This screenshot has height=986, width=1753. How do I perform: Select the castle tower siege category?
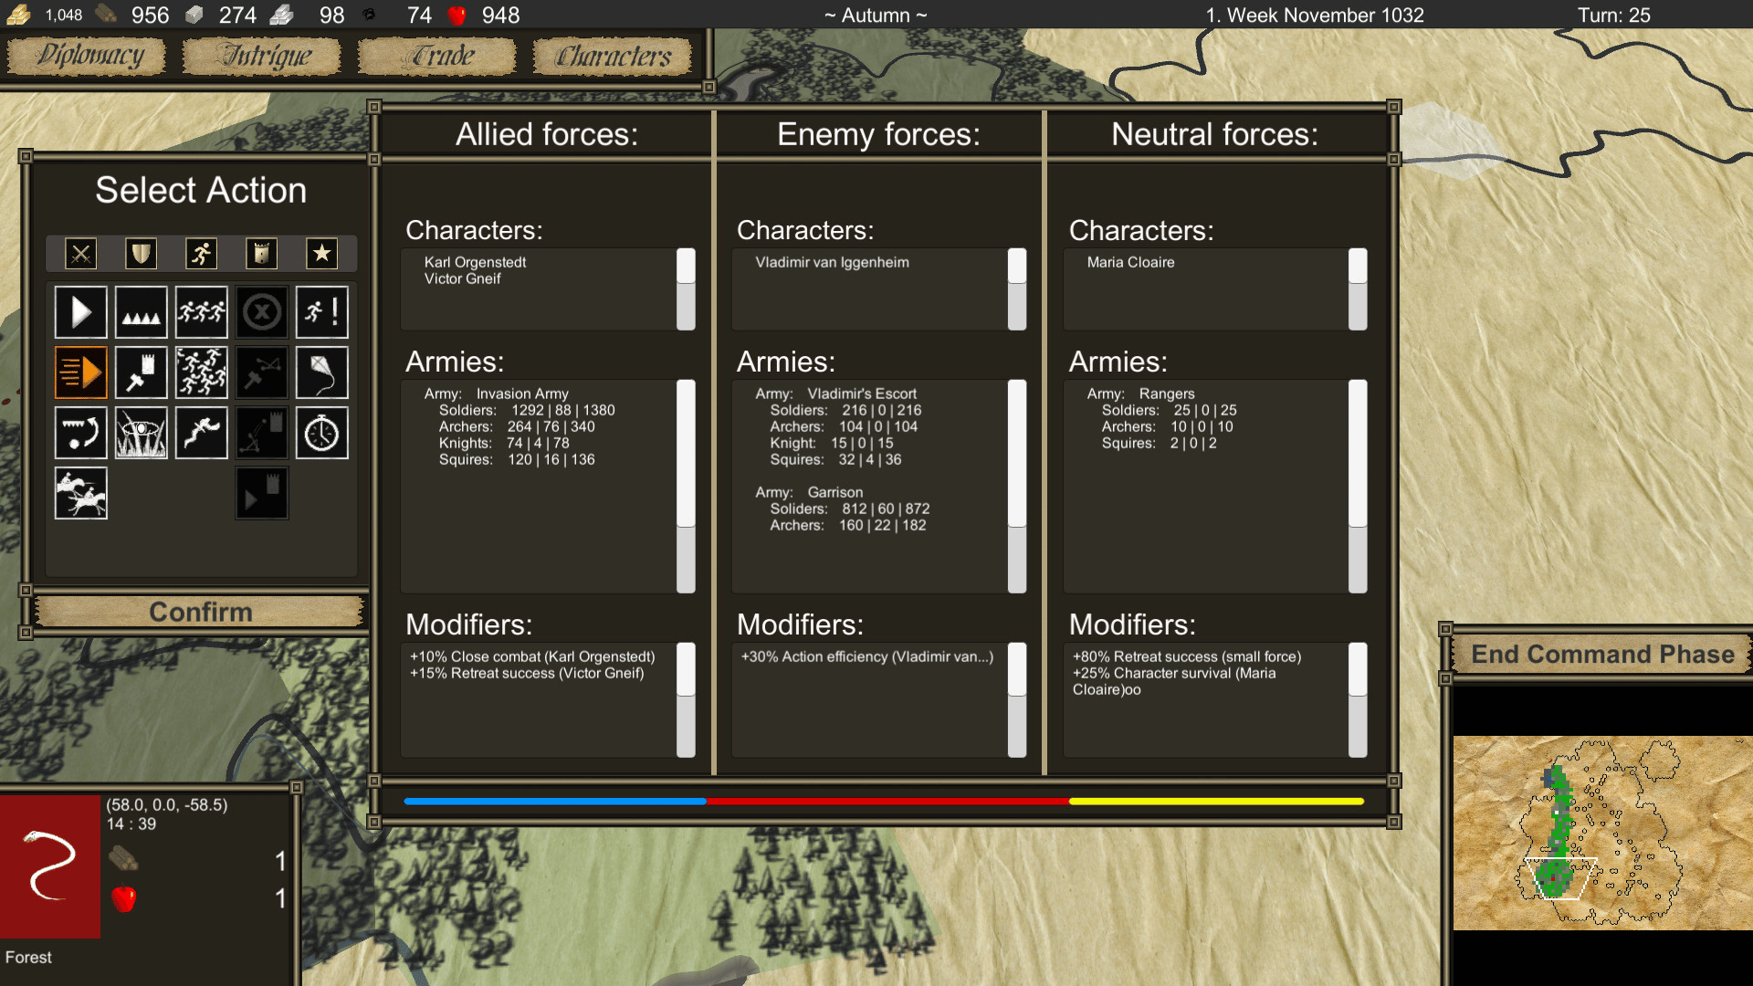click(x=261, y=254)
